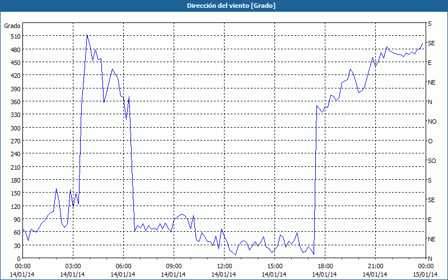Click the 420 tick label
Screen dimensions: 448x280
point(16,76)
